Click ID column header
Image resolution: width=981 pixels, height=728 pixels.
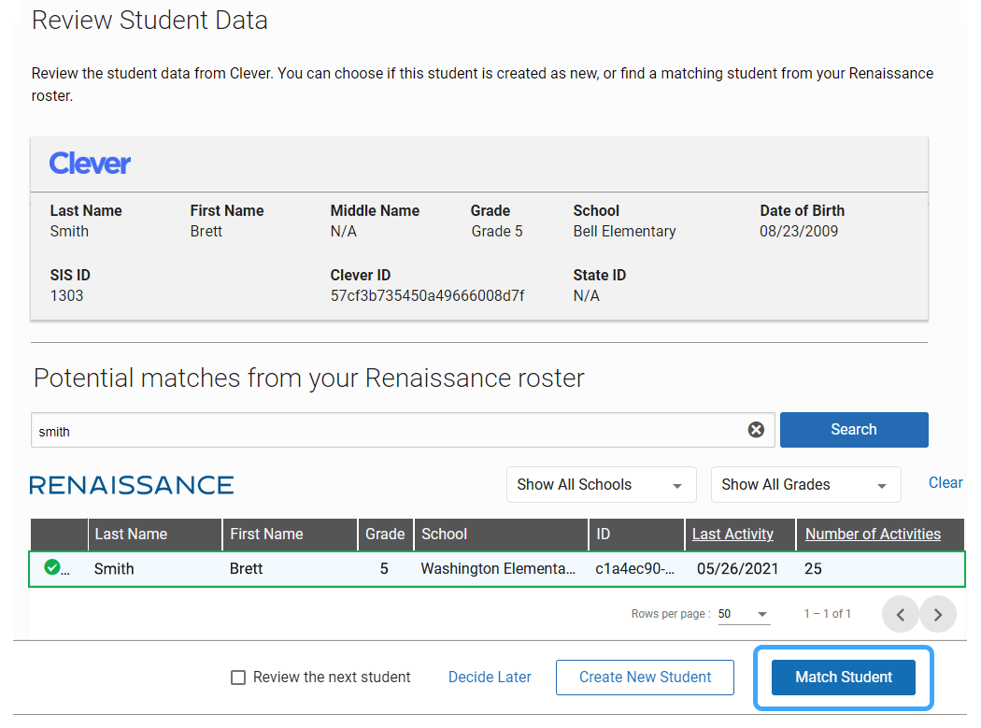tap(636, 534)
